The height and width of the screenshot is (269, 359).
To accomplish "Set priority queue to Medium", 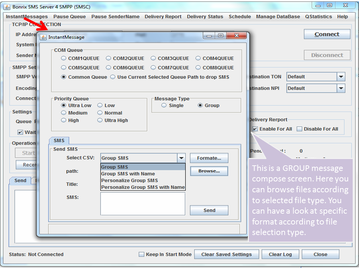I will 63,113.
